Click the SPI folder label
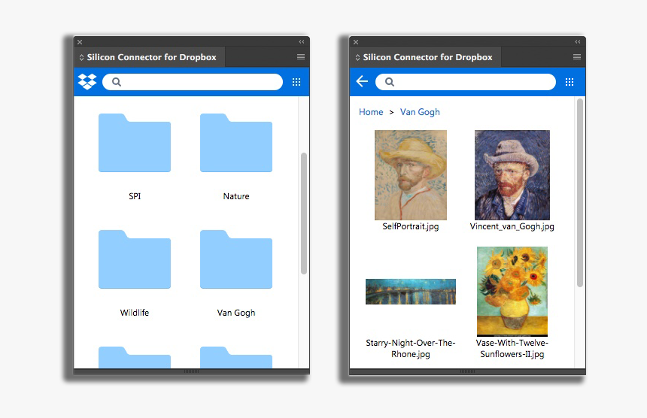 pos(135,196)
